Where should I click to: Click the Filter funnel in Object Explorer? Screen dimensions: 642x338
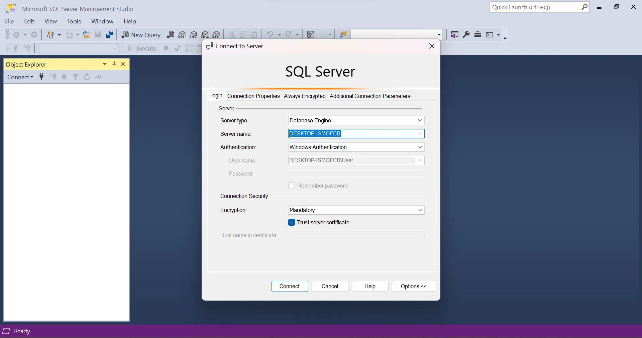[x=76, y=77]
